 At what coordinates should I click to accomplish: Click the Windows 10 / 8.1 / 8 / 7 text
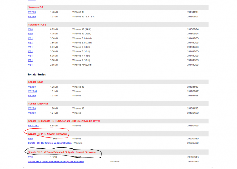(x=84, y=17)
